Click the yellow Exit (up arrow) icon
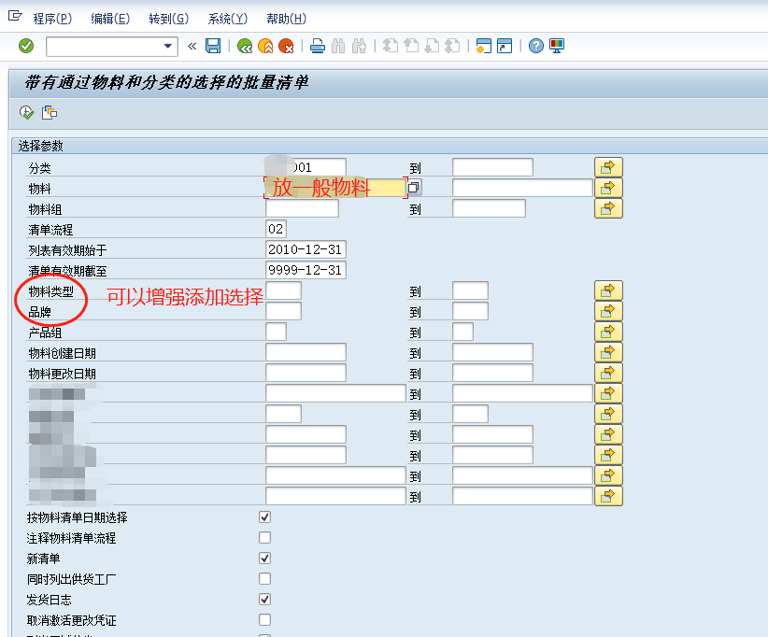The image size is (768, 637). click(266, 45)
